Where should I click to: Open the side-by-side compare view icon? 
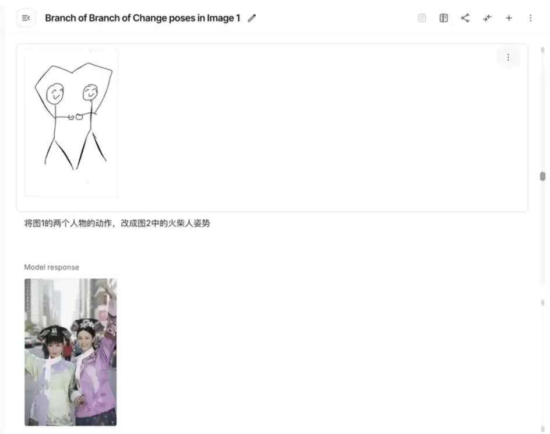(443, 18)
